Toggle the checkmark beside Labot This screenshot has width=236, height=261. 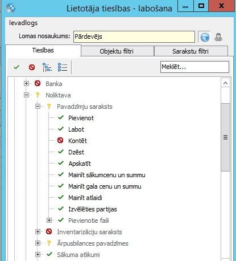click(61, 129)
